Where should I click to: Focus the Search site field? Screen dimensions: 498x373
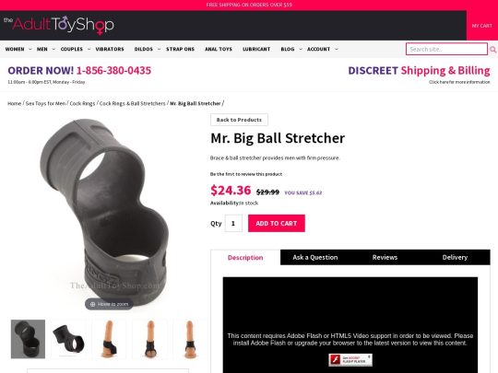tap(446, 49)
